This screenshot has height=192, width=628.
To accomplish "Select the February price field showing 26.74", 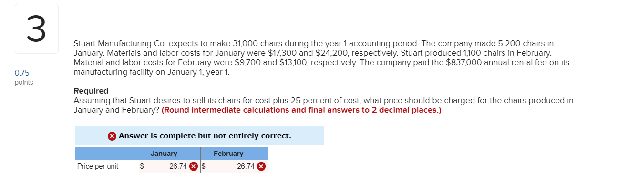I will tap(234, 166).
